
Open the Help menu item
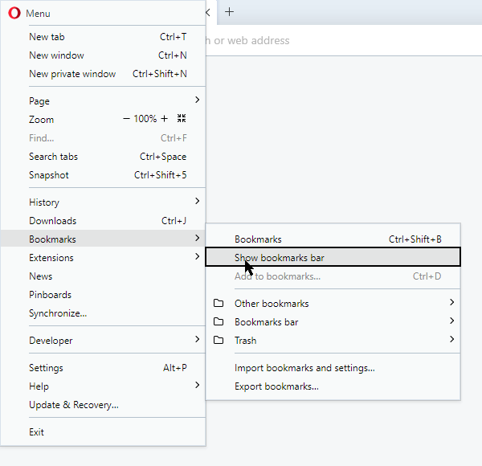click(103, 386)
